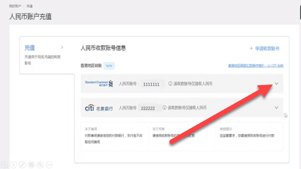Click the magnifier zoom icon
The height and width of the screenshot is (169, 301).
[x=40, y=165]
